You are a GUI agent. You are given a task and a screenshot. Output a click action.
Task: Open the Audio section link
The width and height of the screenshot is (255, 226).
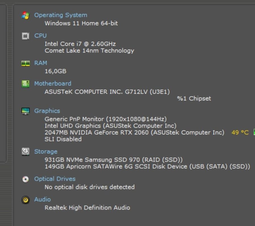42,199
